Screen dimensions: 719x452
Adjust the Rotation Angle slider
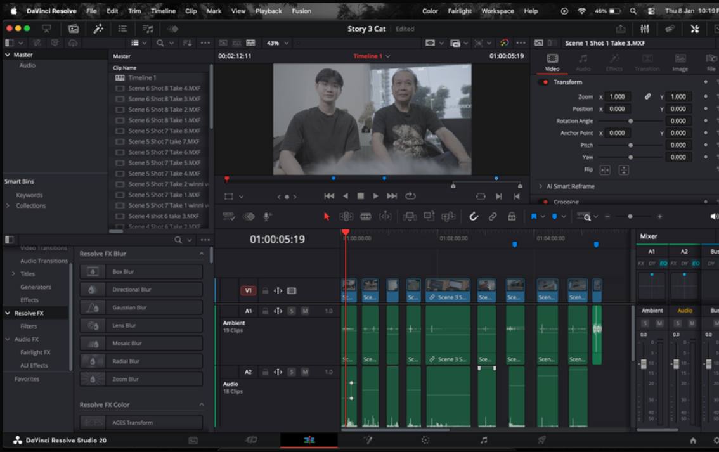[630, 121]
